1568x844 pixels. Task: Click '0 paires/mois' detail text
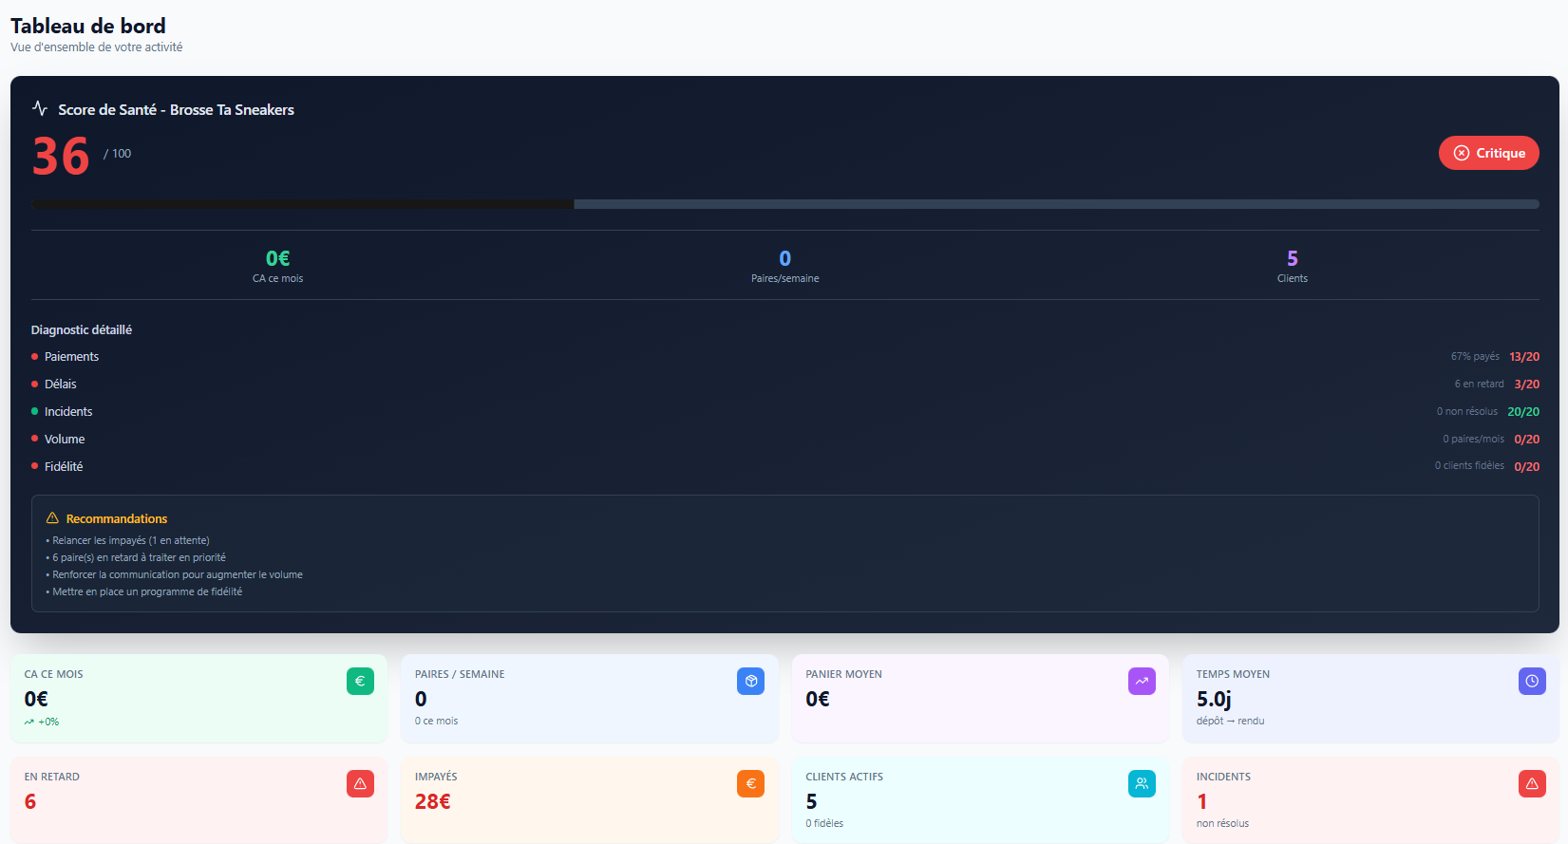coord(1474,440)
